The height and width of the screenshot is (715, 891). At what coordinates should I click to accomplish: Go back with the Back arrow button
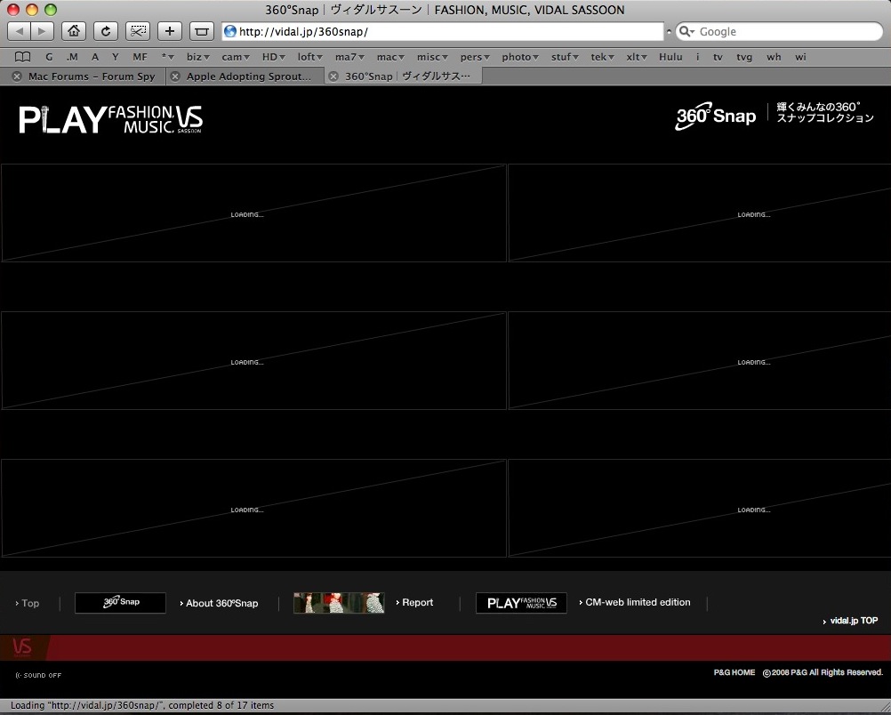coord(20,31)
